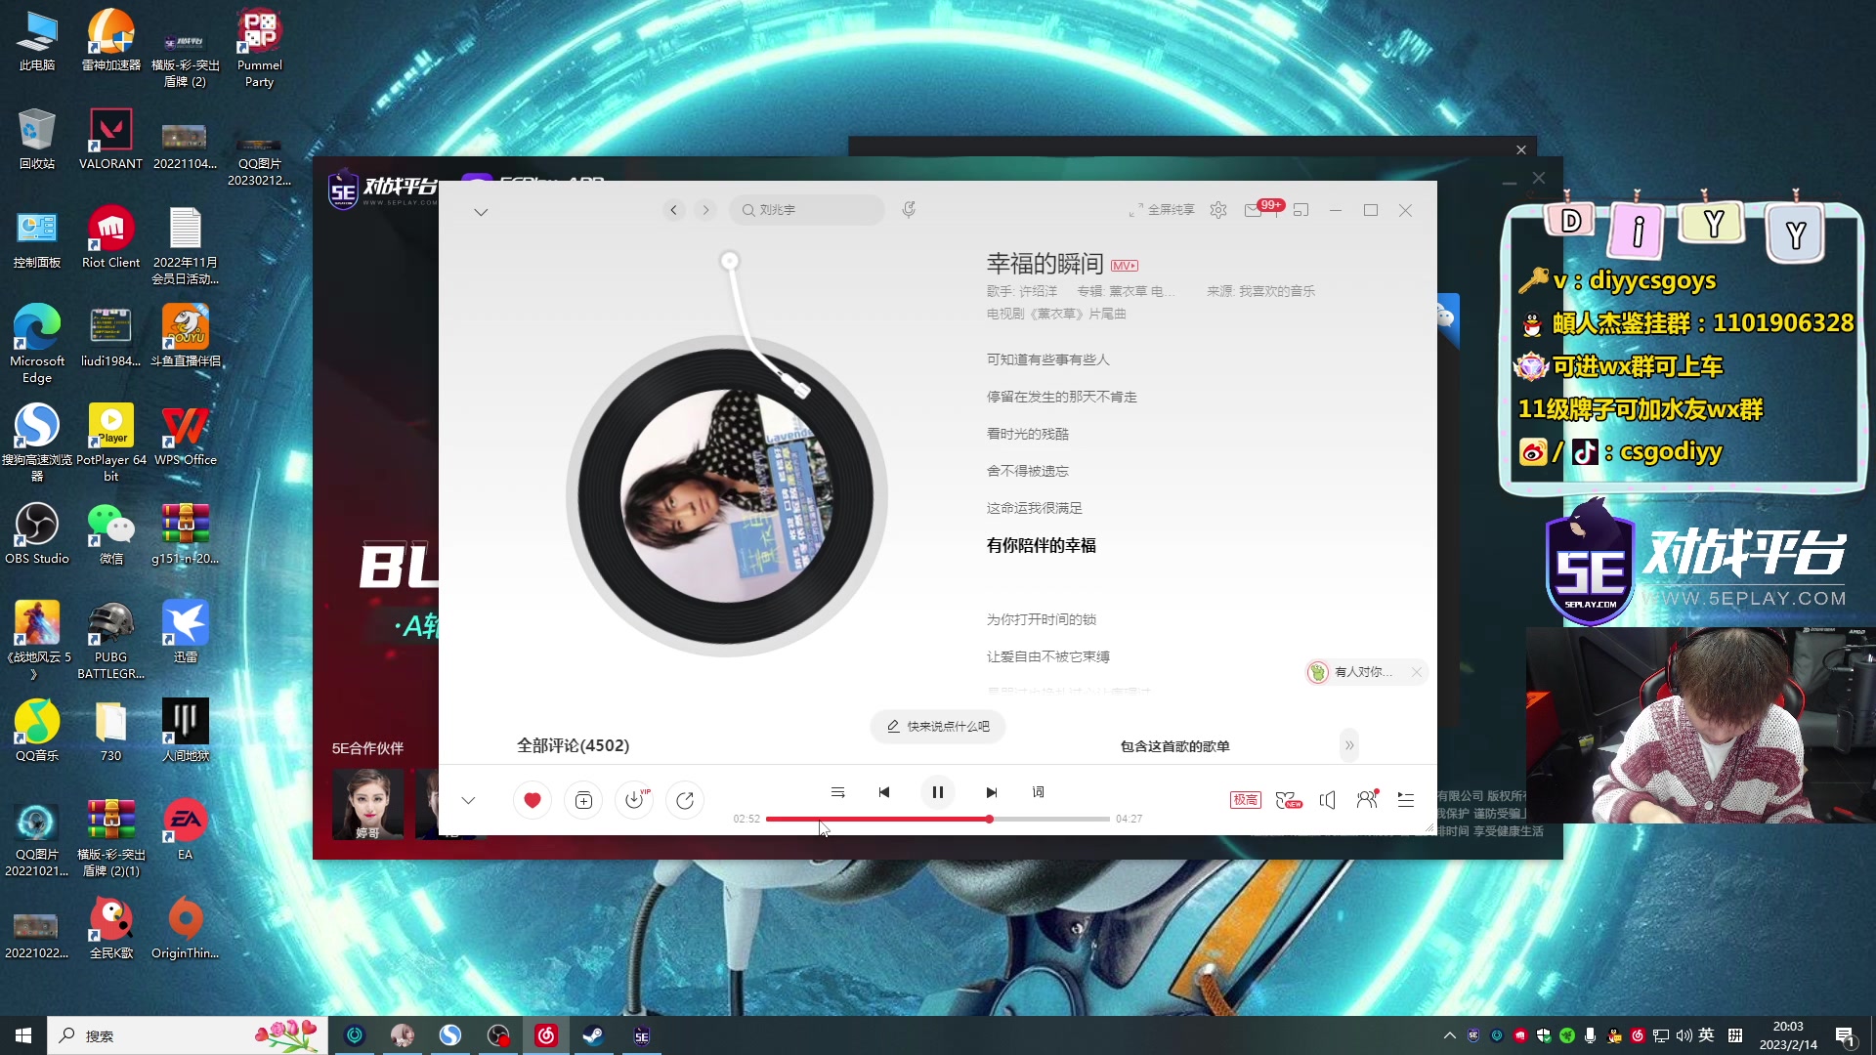Open 微信 desktop shortcut
Viewport: 1876px width, 1055px height.
(110, 534)
